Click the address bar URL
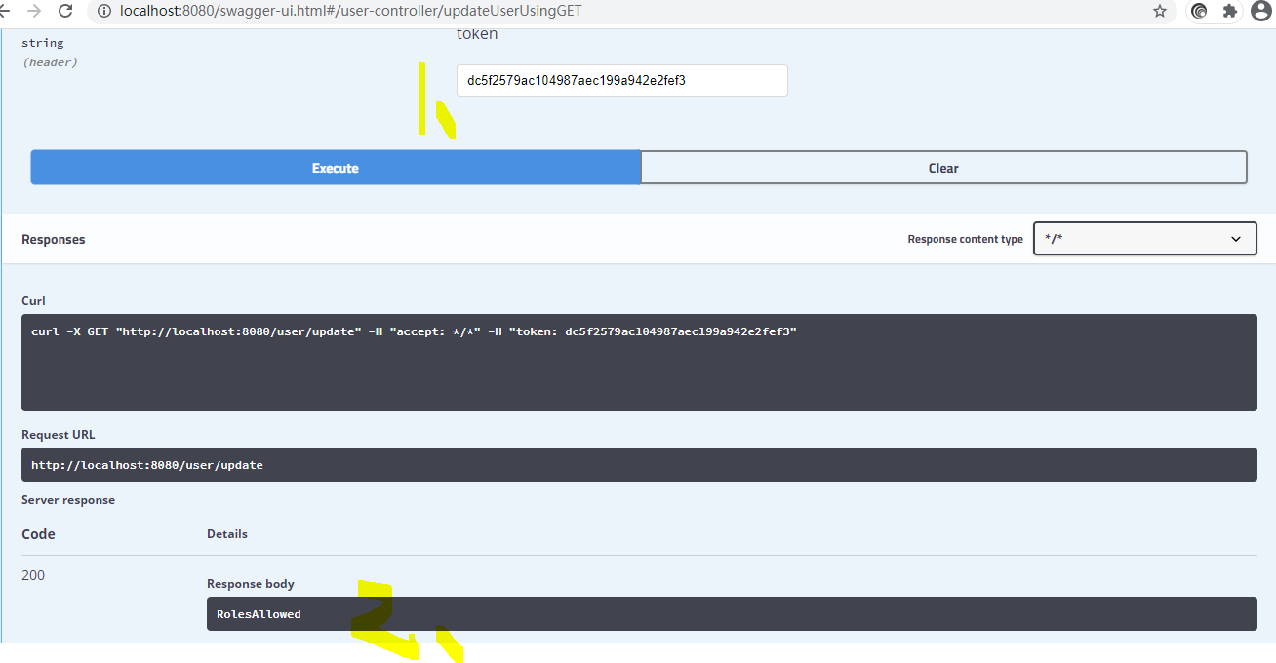Viewport: 1276px width, 663px height. tap(351, 11)
